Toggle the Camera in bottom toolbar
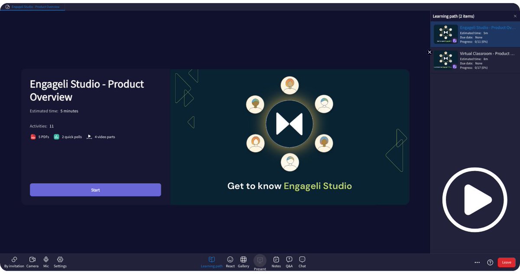The image size is (520, 274). 32,261
